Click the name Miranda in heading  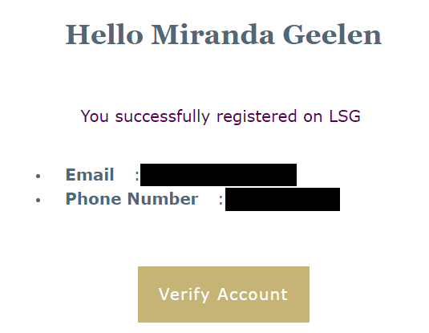[x=212, y=35]
